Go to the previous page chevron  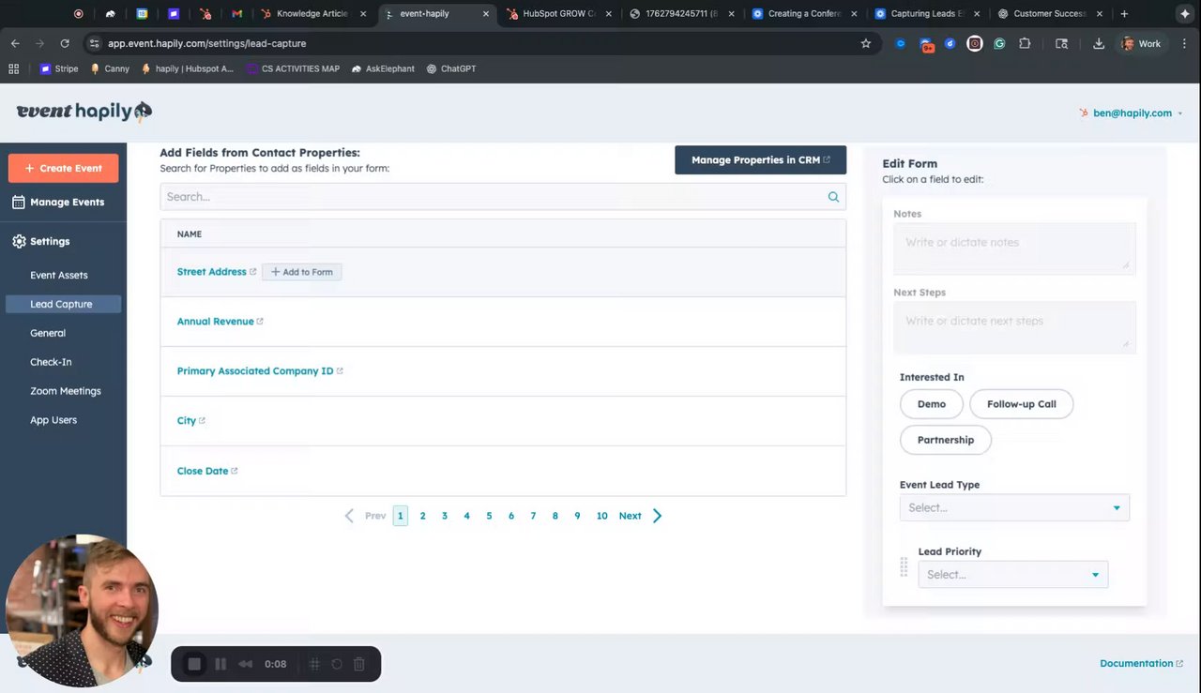[x=349, y=516]
